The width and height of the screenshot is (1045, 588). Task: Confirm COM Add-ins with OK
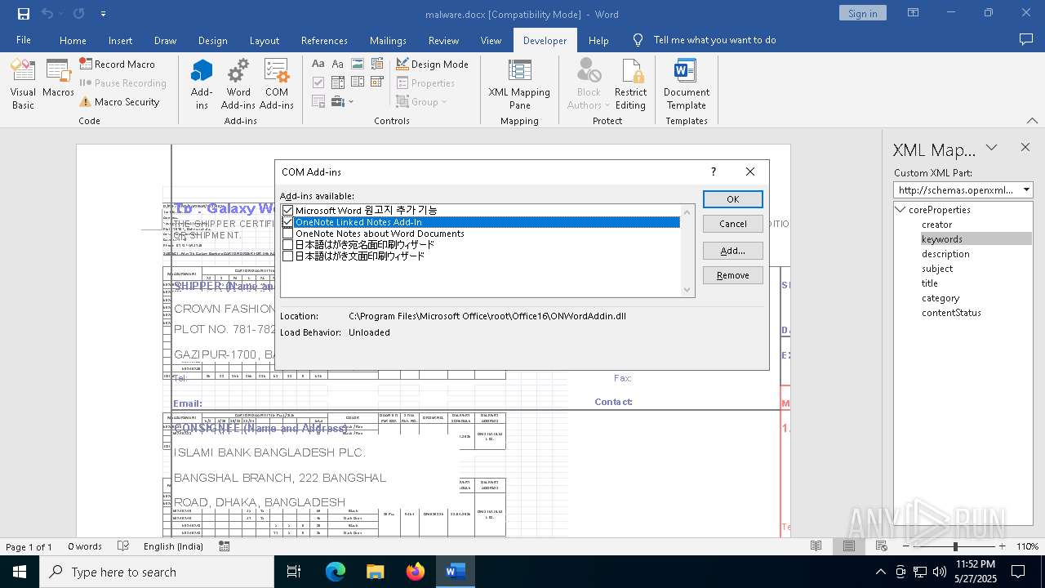[732, 199]
